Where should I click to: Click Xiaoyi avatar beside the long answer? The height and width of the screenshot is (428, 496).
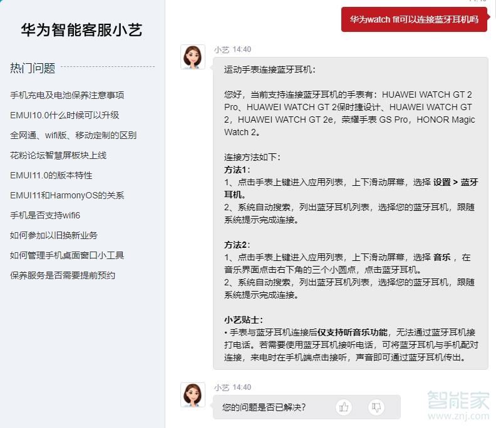click(x=193, y=57)
